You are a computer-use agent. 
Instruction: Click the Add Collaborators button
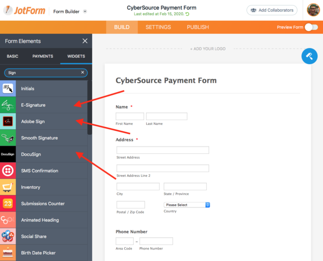point(272,10)
